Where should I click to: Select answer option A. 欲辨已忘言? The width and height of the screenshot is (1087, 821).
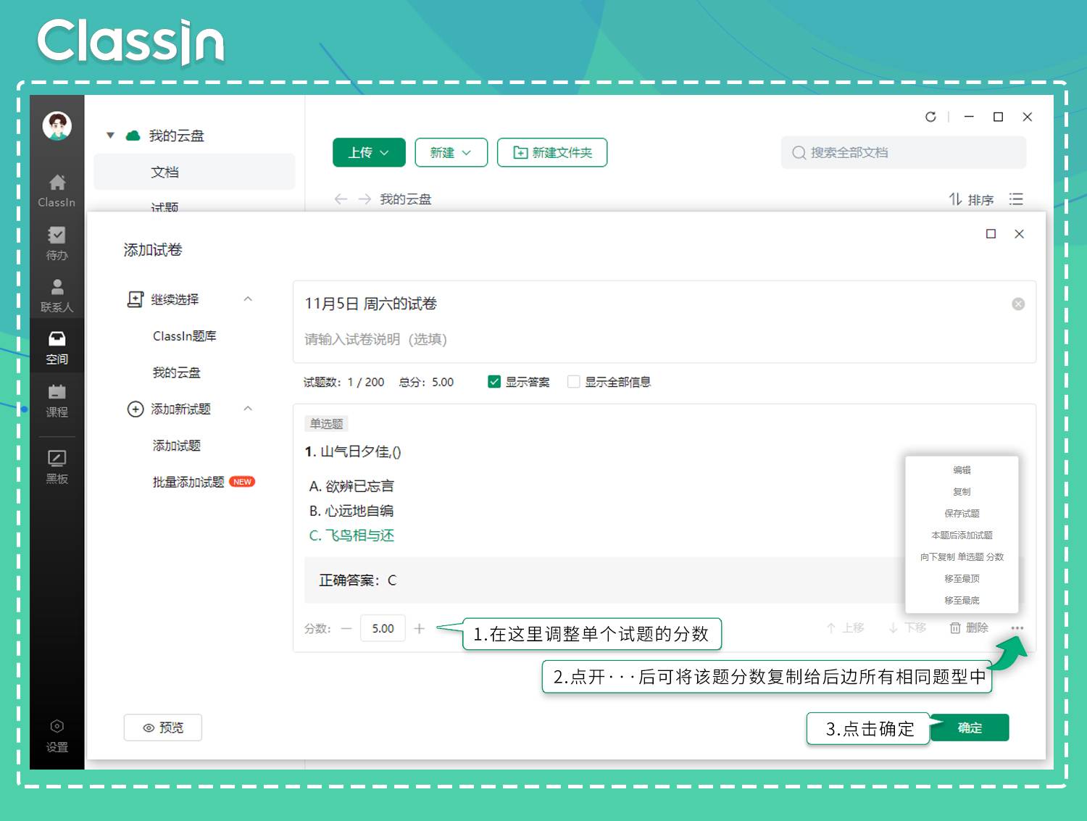(351, 486)
